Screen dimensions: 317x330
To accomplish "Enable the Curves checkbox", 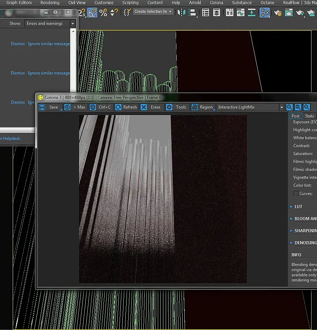I will (x=296, y=194).
